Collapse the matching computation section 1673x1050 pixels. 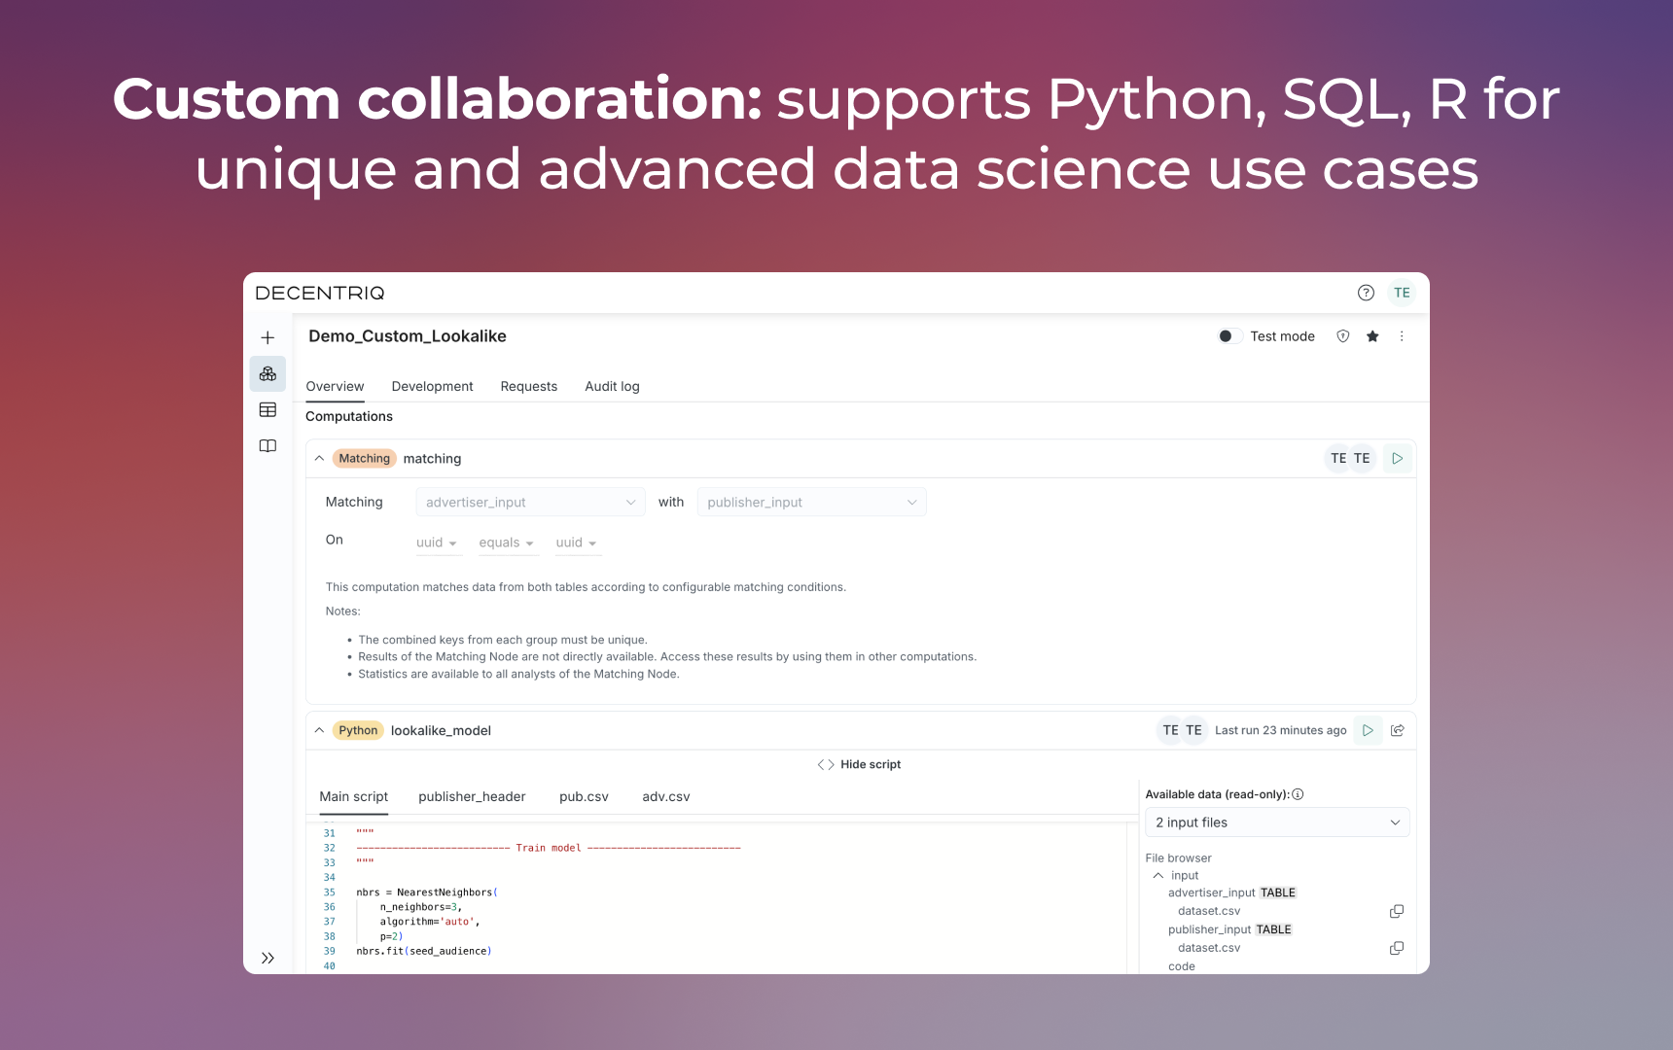point(319,459)
